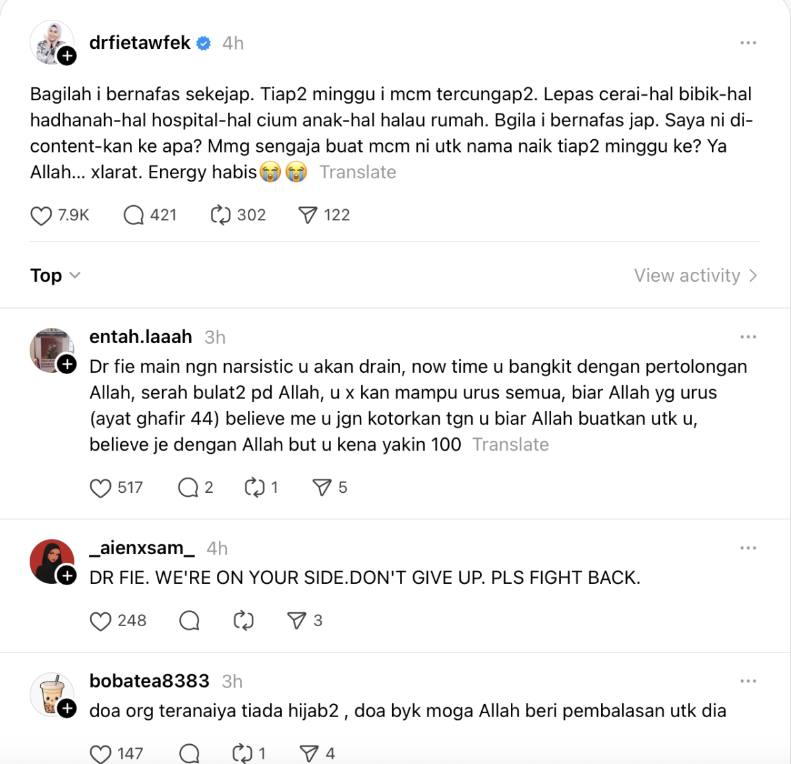
Task: Open _aienxsam_'s profile picture
Action: [x=52, y=561]
